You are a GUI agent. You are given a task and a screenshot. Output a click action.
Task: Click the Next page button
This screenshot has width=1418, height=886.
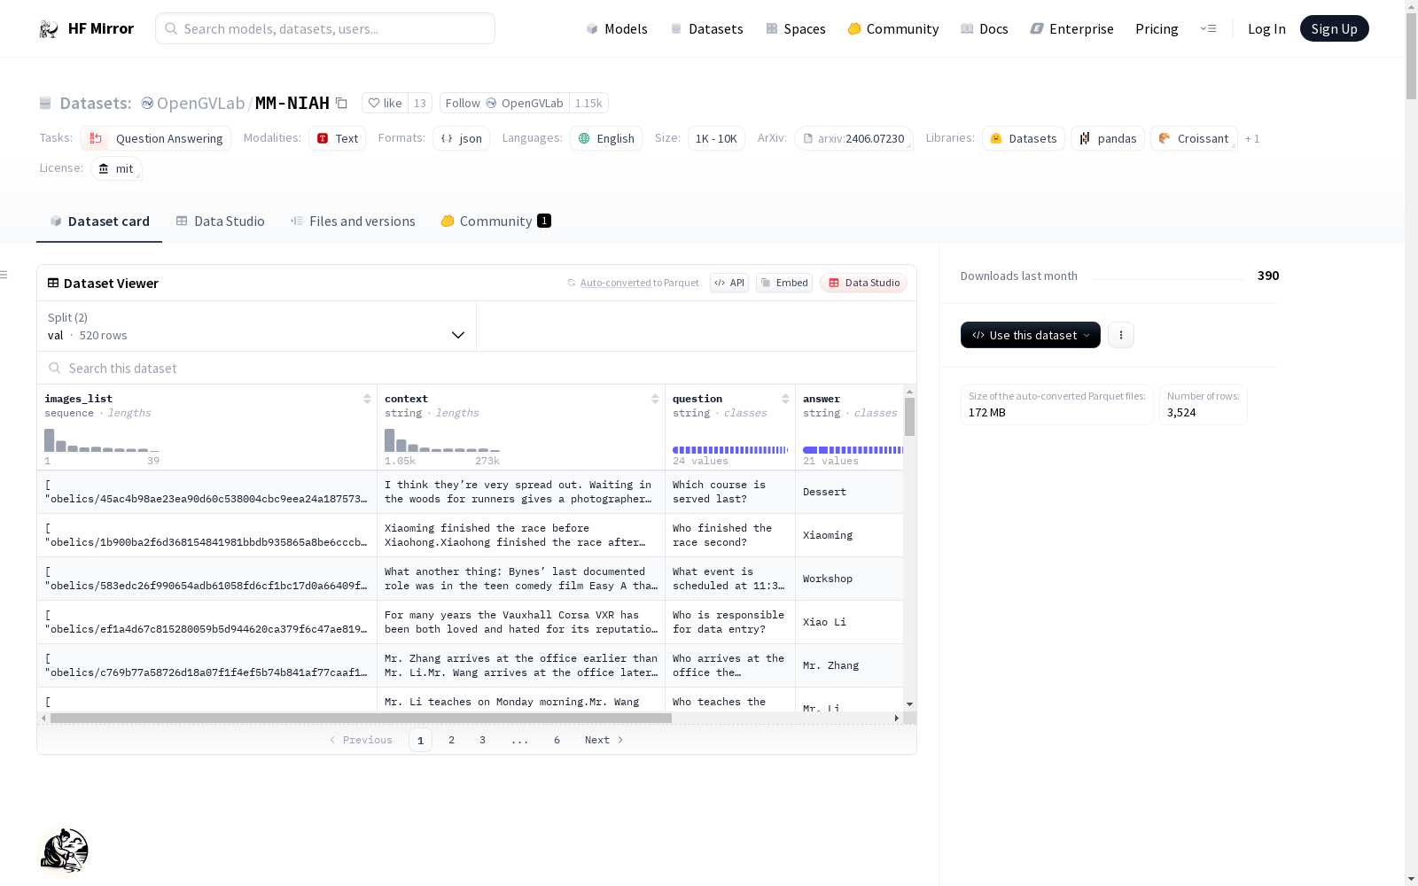(x=604, y=740)
